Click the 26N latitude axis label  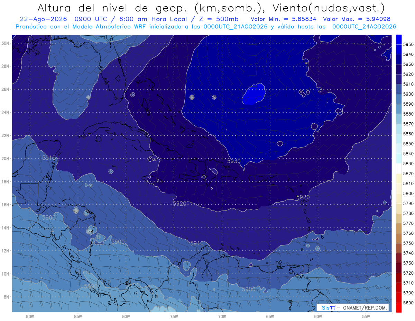[x=5, y=89]
